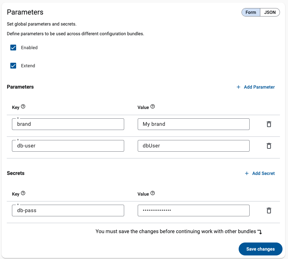The width and height of the screenshot is (288, 259).
Task: Open the Value help tooltip under Secrets
Action: tap(153, 193)
